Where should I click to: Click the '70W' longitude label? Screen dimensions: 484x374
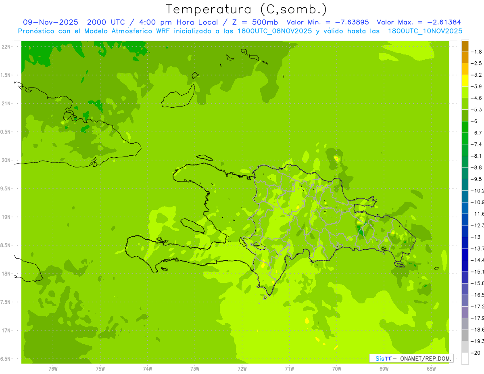click(x=337, y=369)
